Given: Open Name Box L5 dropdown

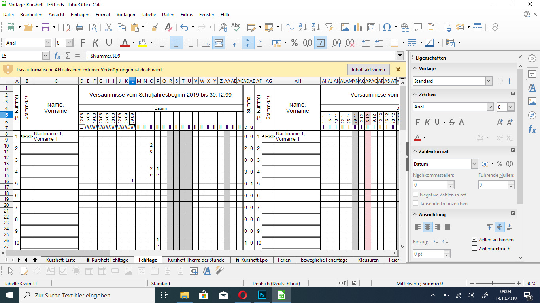Looking at the screenshot, I should (x=45, y=56).
